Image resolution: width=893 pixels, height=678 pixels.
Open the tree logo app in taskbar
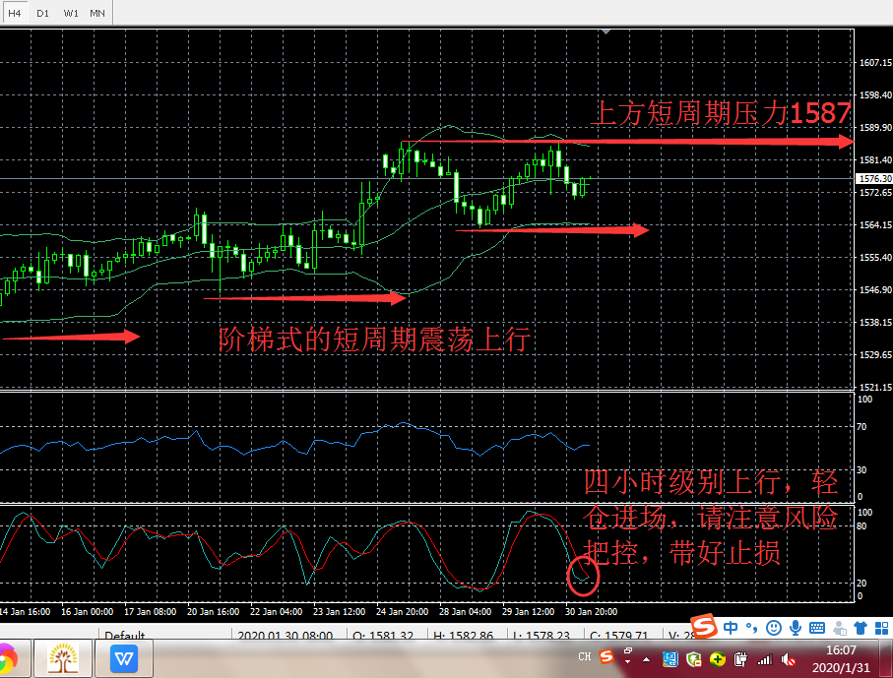pos(63,658)
